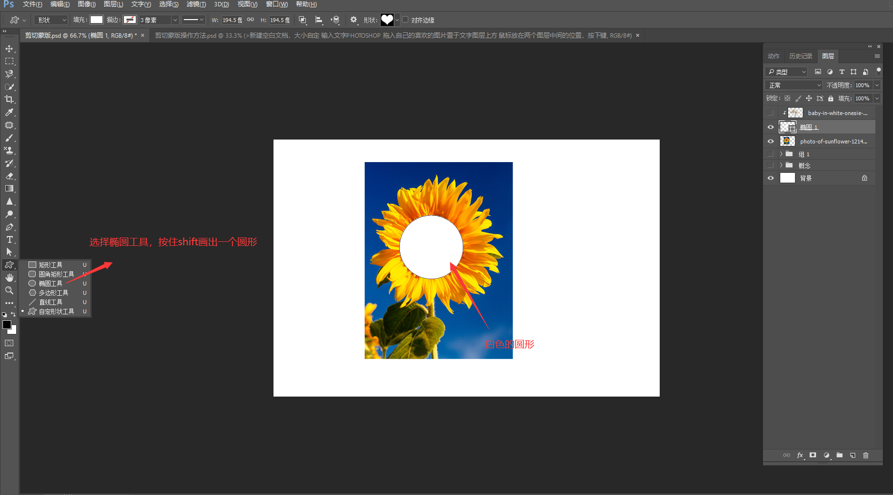Screen dimensions: 893x495
Task: Hide the 椭圆 1 layer
Action: click(x=770, y=127)
